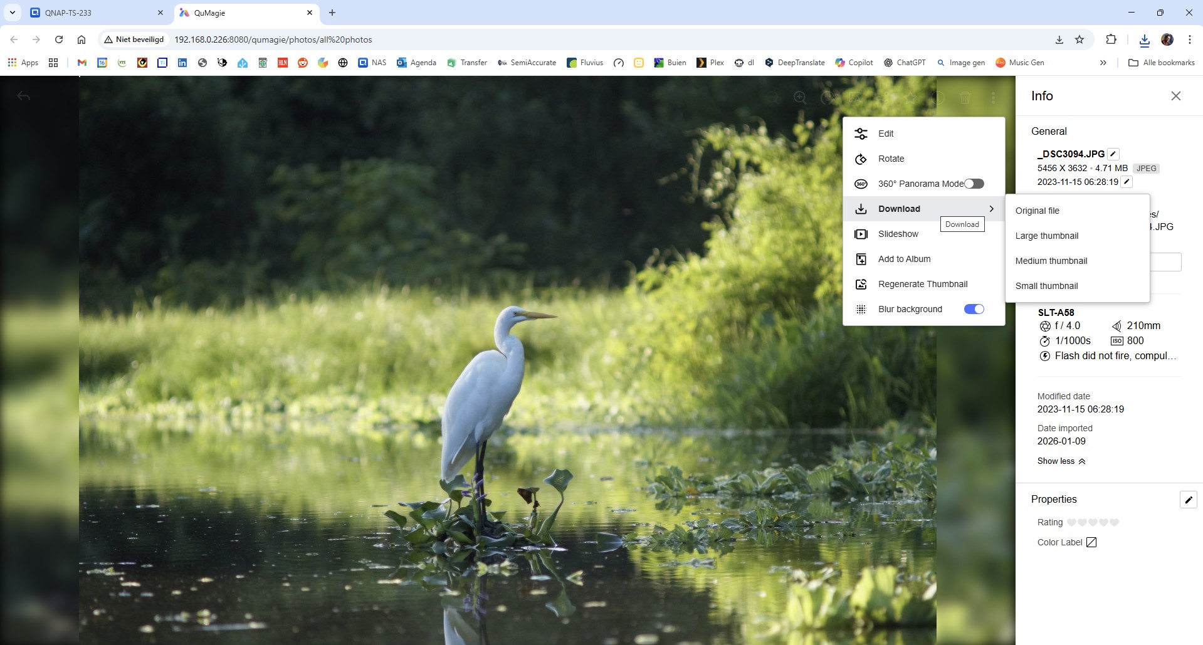Screen dimensions: 1203x645
Task: Open the Plex bookmark
Action: click(x=711, y=63)
